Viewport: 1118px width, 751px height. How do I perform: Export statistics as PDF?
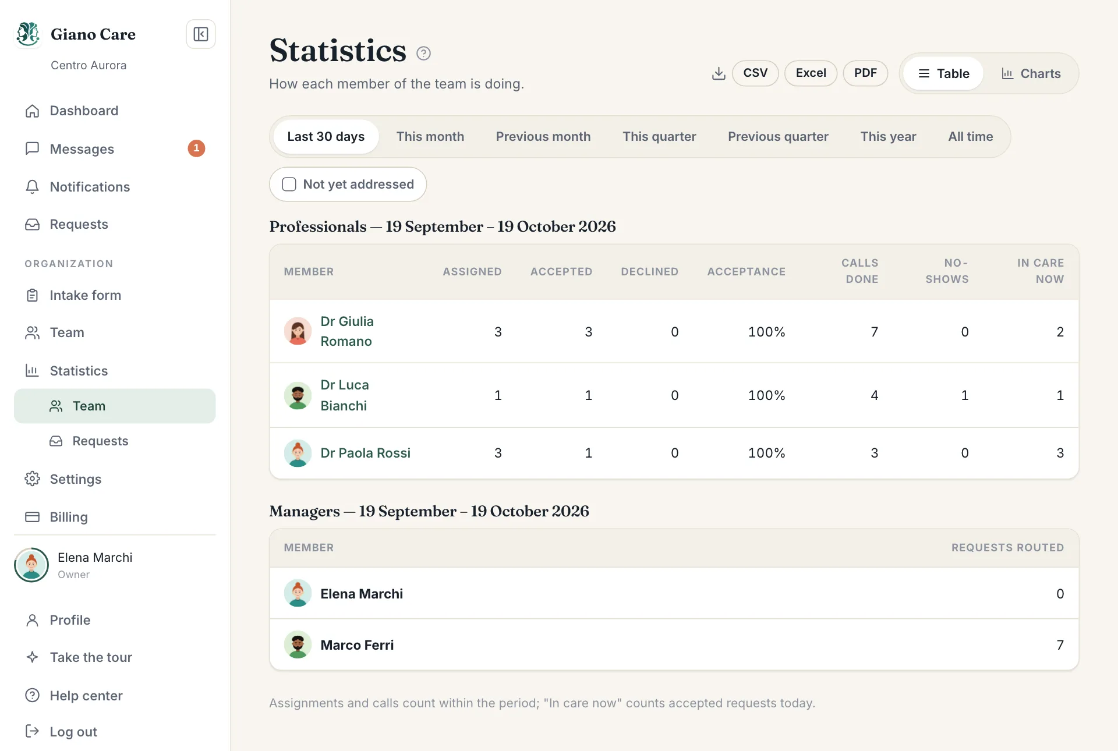pyautogui.click(x=865, y=73)
